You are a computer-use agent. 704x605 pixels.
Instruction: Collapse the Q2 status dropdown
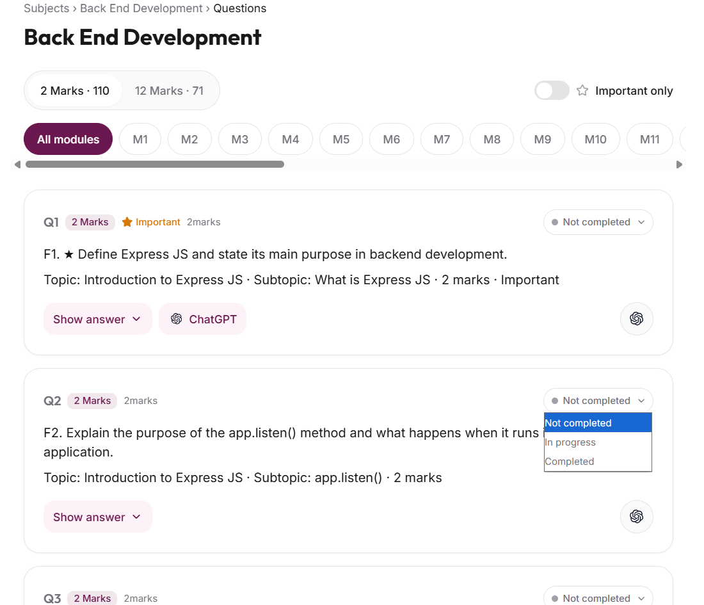598,401
